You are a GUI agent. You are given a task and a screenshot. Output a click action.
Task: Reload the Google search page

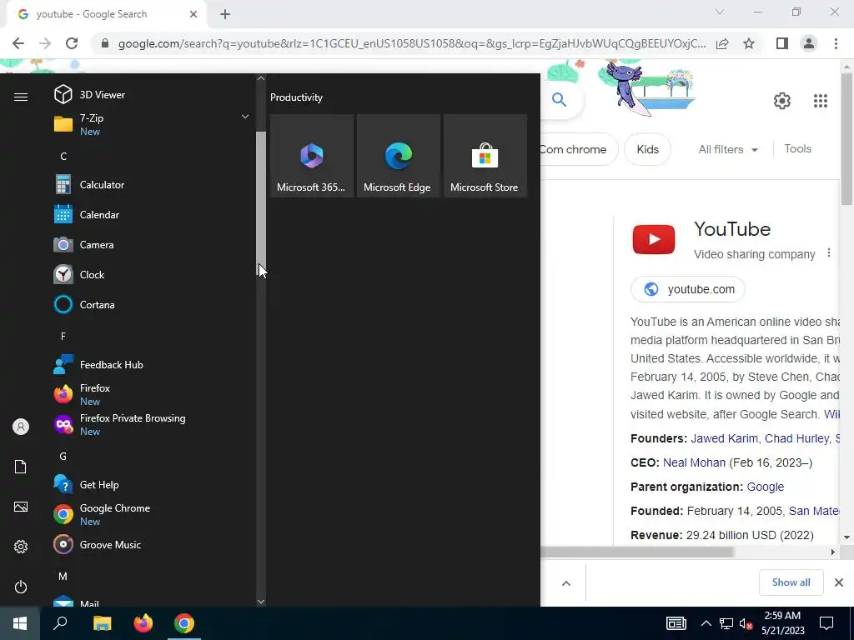(x=72, y=43)
